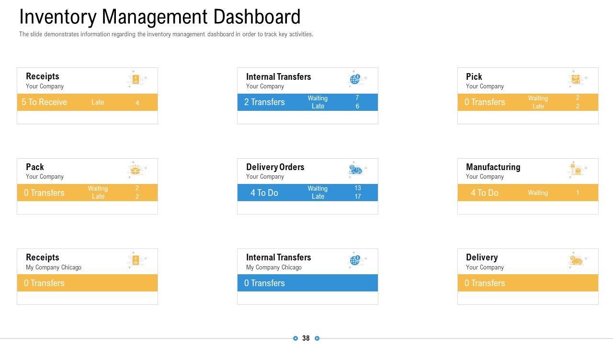Screen dimensions: 613x344
Task: Open the '5 To Receive' link
Action: tap(44, 102)
